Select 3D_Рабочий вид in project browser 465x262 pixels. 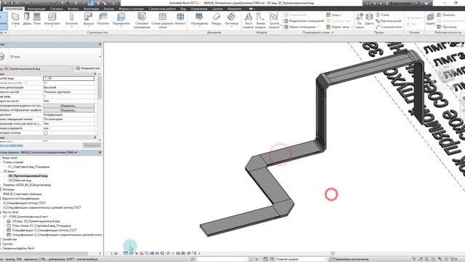point(20,180)
